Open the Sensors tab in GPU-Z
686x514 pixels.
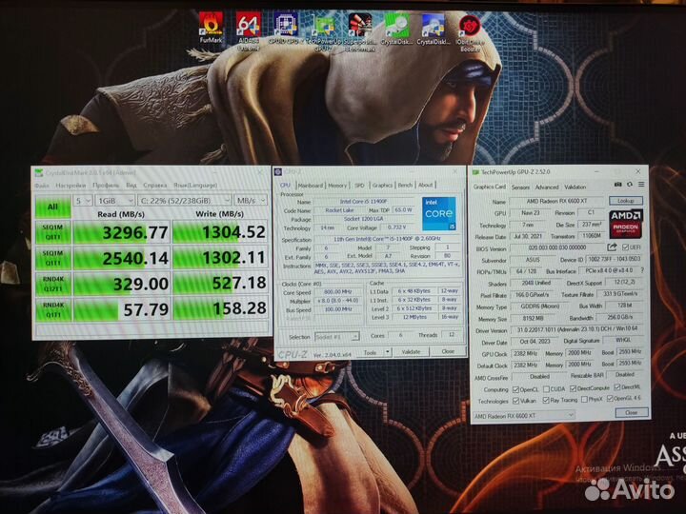[x=520, y=188]
